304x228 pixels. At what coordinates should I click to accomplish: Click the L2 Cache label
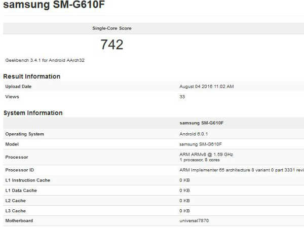[x=16, y=201]
